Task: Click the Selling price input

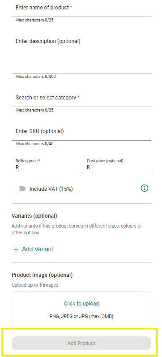Action: (x=46, y=166)
